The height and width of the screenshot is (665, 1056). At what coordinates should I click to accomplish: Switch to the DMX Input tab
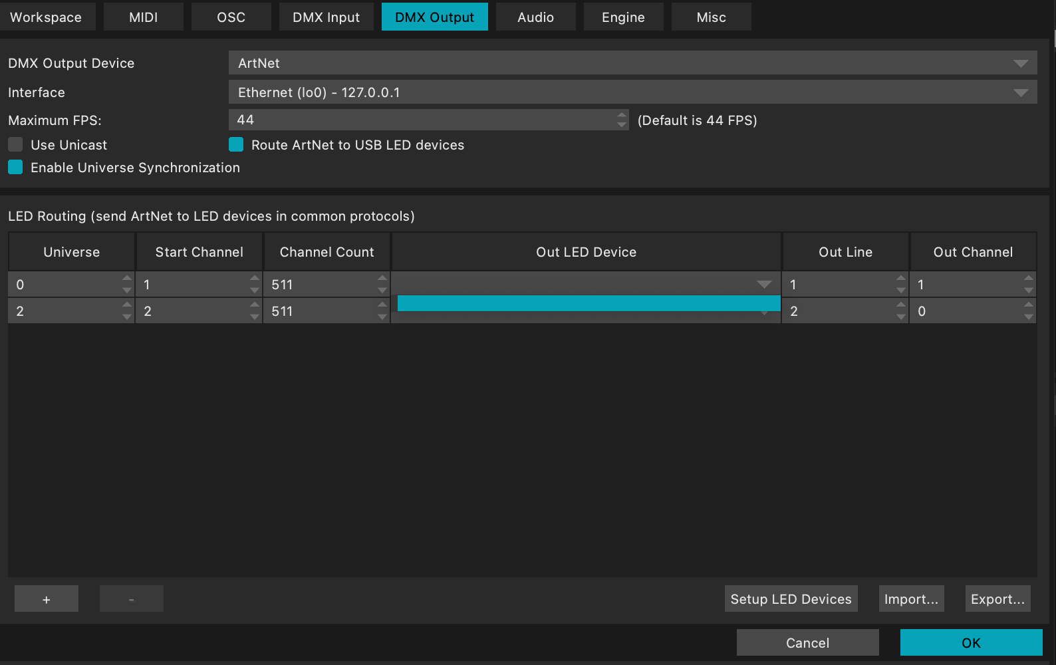coord(326,17)
